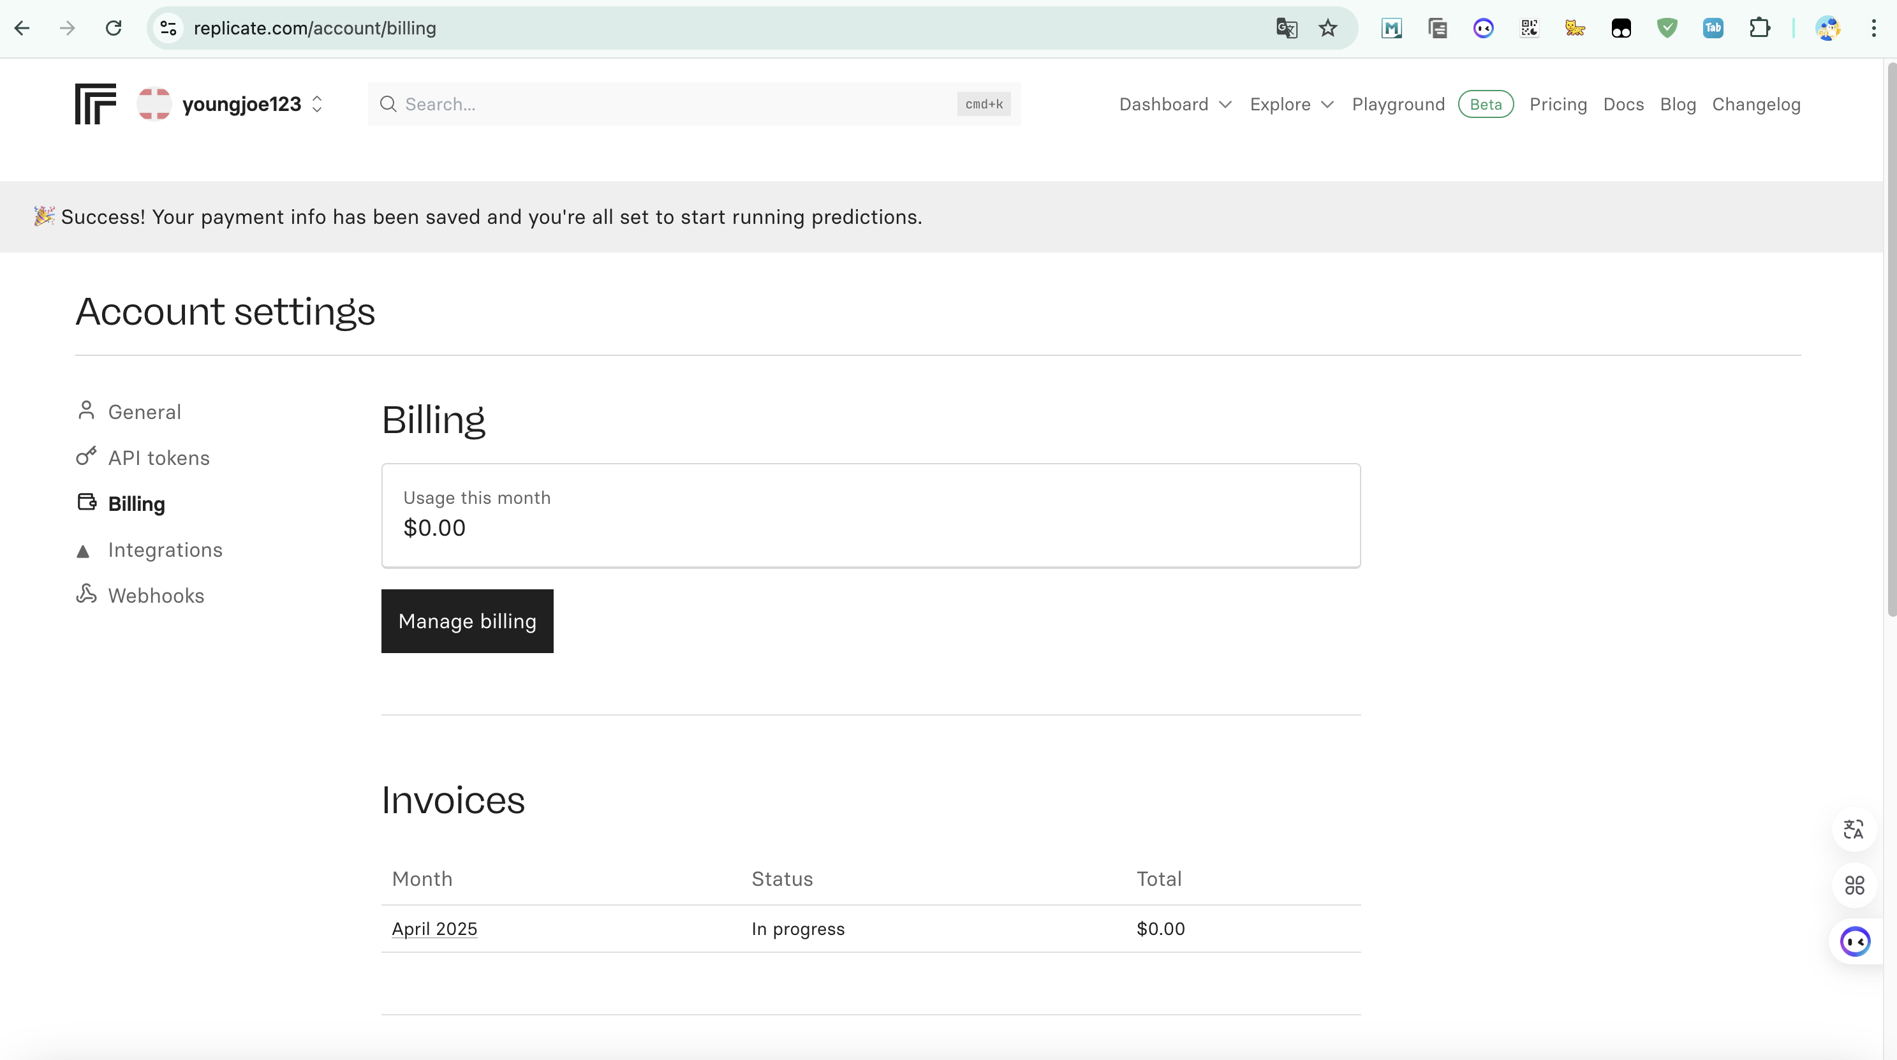Expand the Explore dropdown menu
Image resolution: width=1897 pixels, height=1060 pixels.
(1291, 105)
